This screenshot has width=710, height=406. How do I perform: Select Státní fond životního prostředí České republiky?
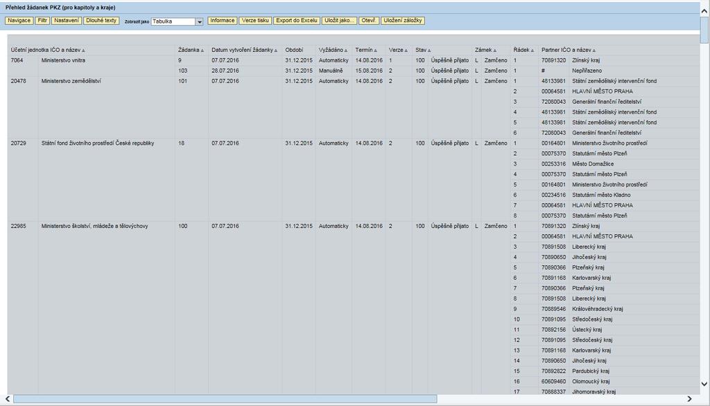(x=98, y=143)
